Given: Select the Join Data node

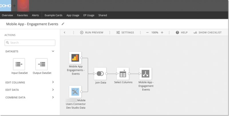Looking at the screenshot, I should click(100, 74).
